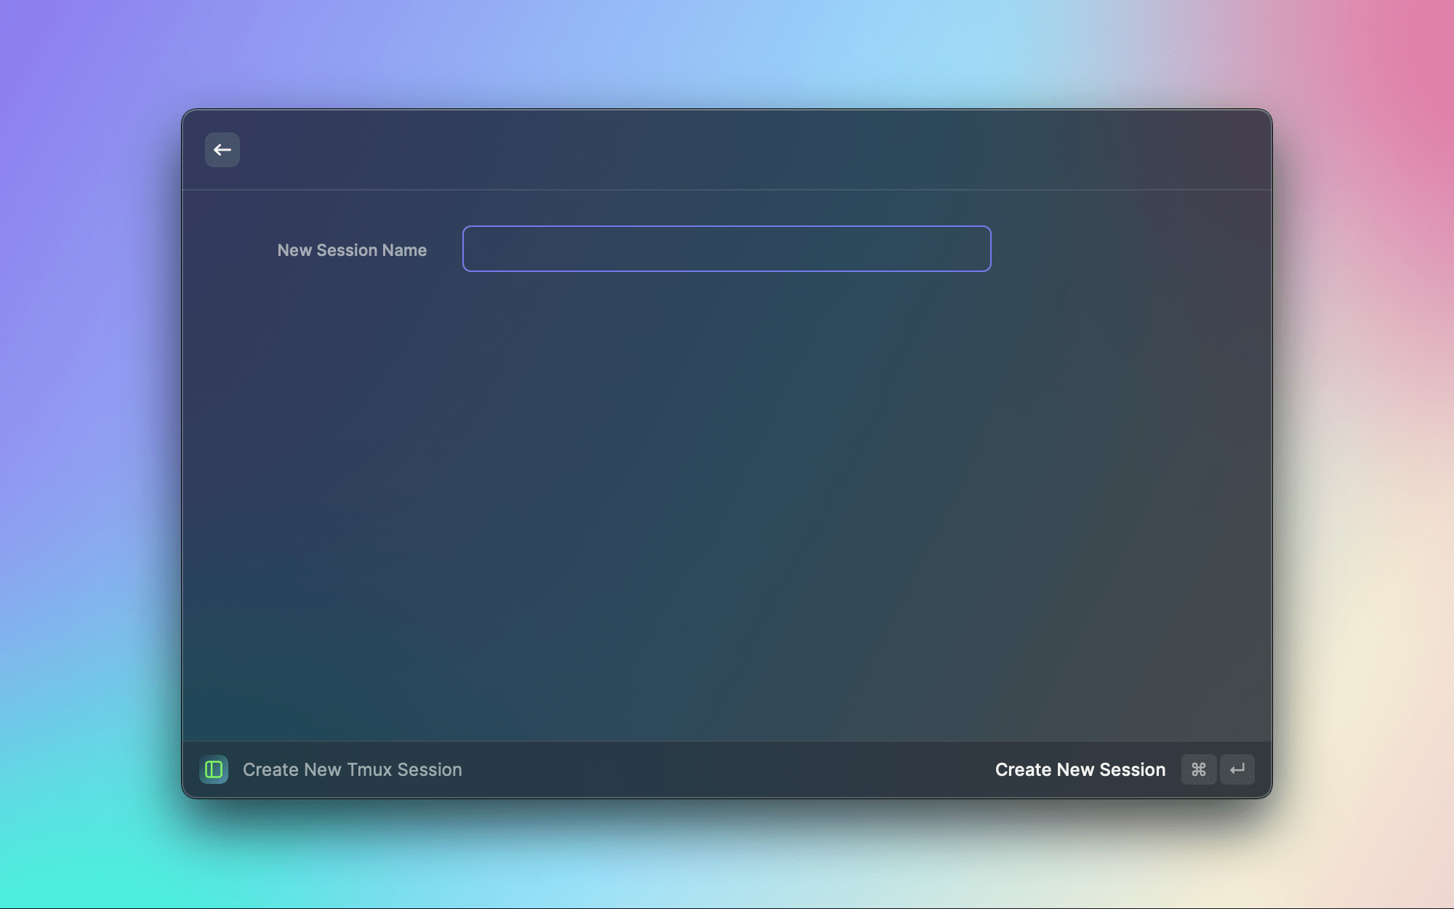
Task: Open primary action labeled Create New Session
Action: [1080, 769]
